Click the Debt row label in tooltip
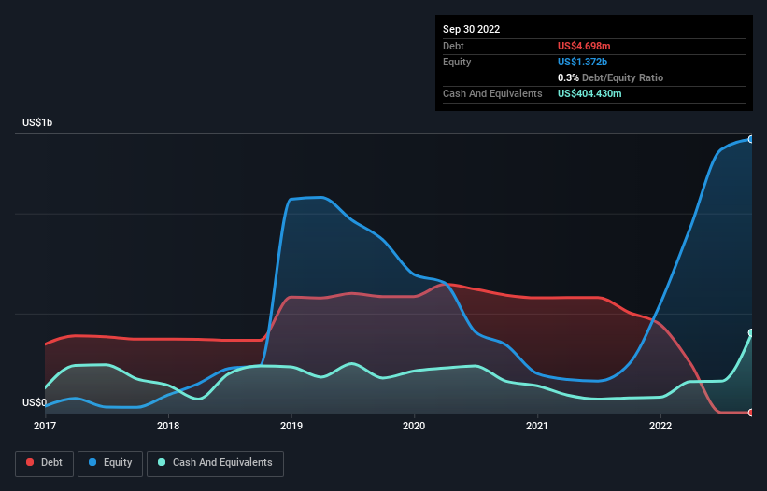 [x=453, y=46]
